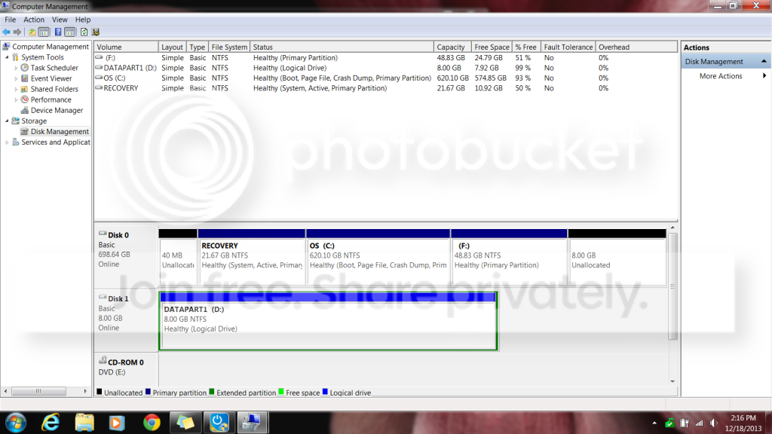Click the Refresh toolbar icon

pyautogui.click(x=84, y=32)
